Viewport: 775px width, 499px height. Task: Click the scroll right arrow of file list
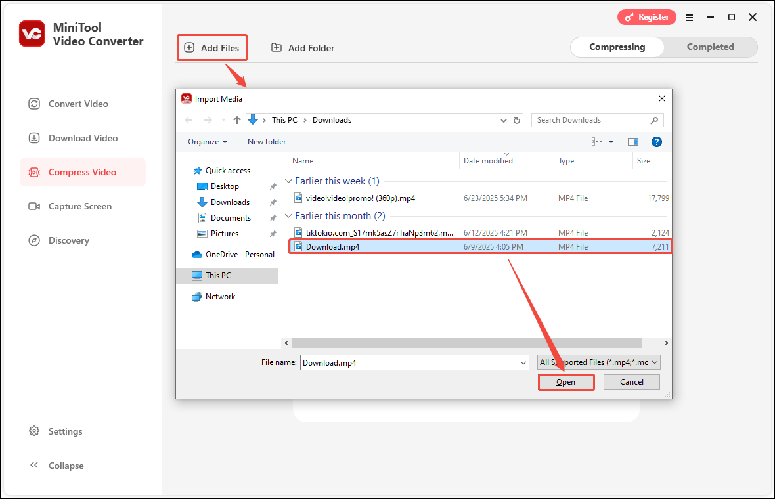(x=666, y=343)
